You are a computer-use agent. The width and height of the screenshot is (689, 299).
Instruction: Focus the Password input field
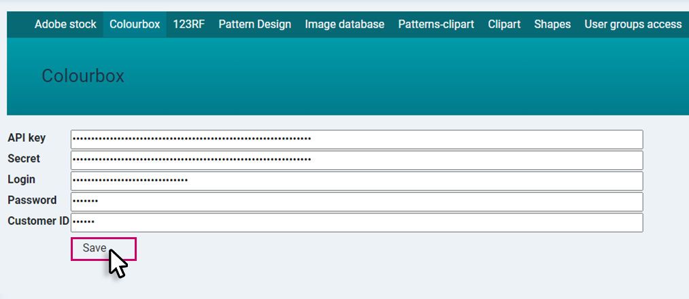[357, 202]
